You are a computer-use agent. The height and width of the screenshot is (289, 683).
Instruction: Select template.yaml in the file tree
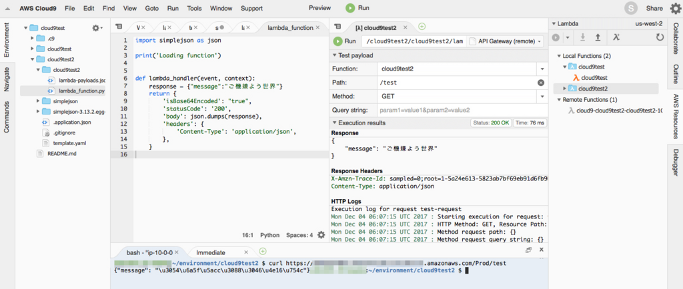[69, 143]
